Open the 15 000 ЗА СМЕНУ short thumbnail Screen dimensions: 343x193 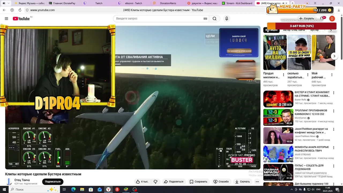[x=299, y=52]
